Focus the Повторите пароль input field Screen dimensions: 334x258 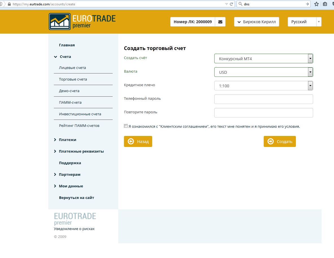[x=263, y=113]
